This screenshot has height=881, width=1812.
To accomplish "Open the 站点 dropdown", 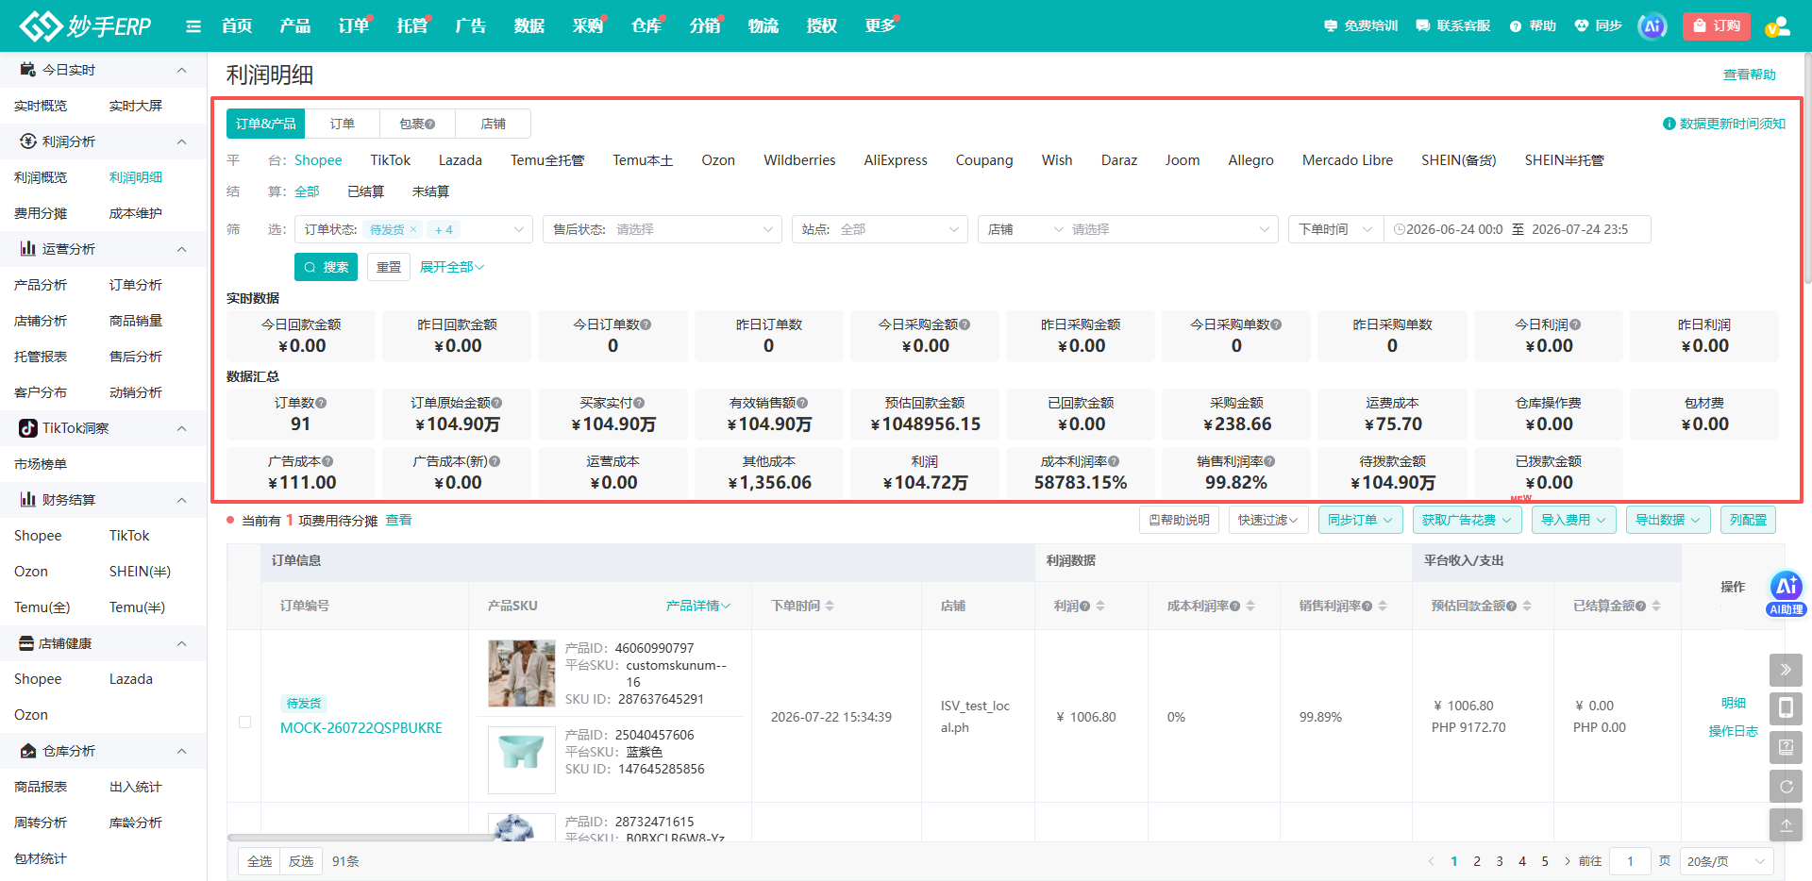I will click(x=880, y=229).
